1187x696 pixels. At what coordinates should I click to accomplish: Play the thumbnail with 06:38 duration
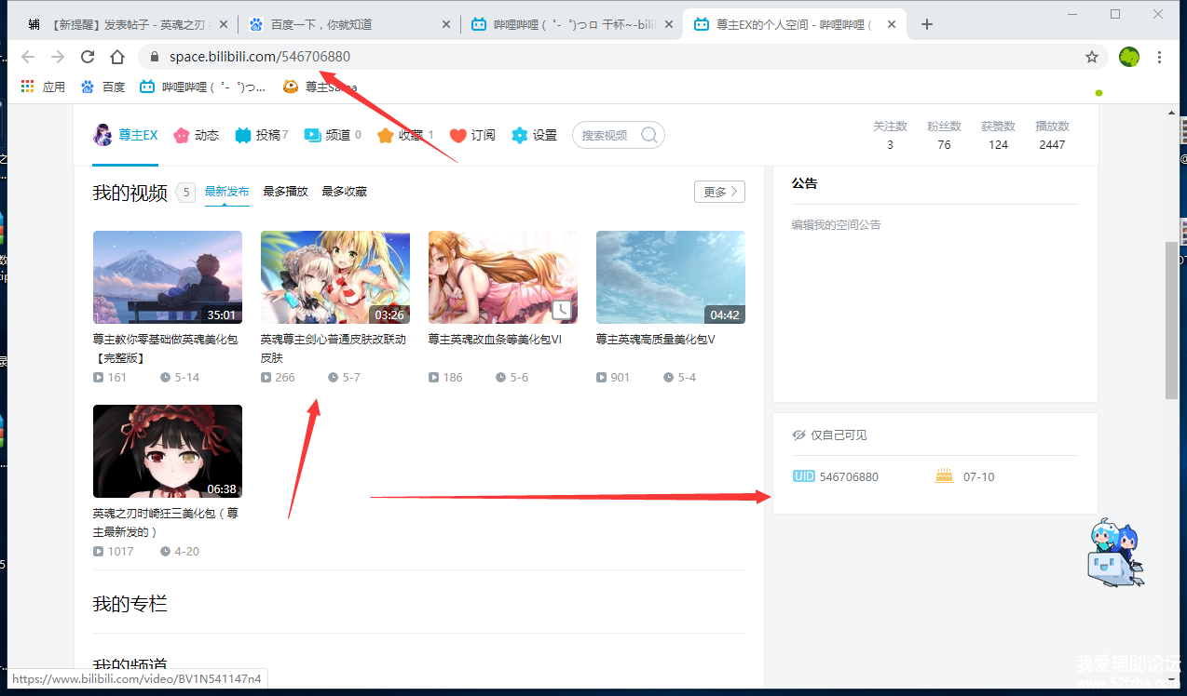point(168,451)
